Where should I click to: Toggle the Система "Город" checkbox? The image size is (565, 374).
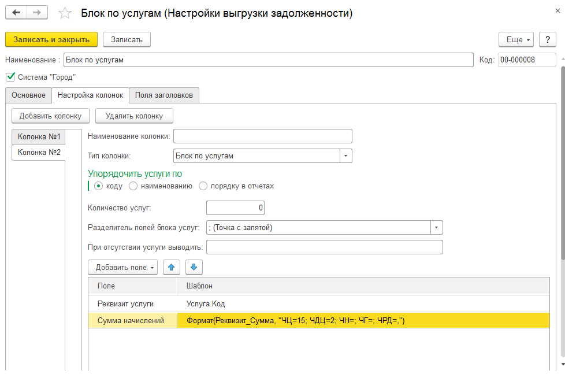click(10, 77)
